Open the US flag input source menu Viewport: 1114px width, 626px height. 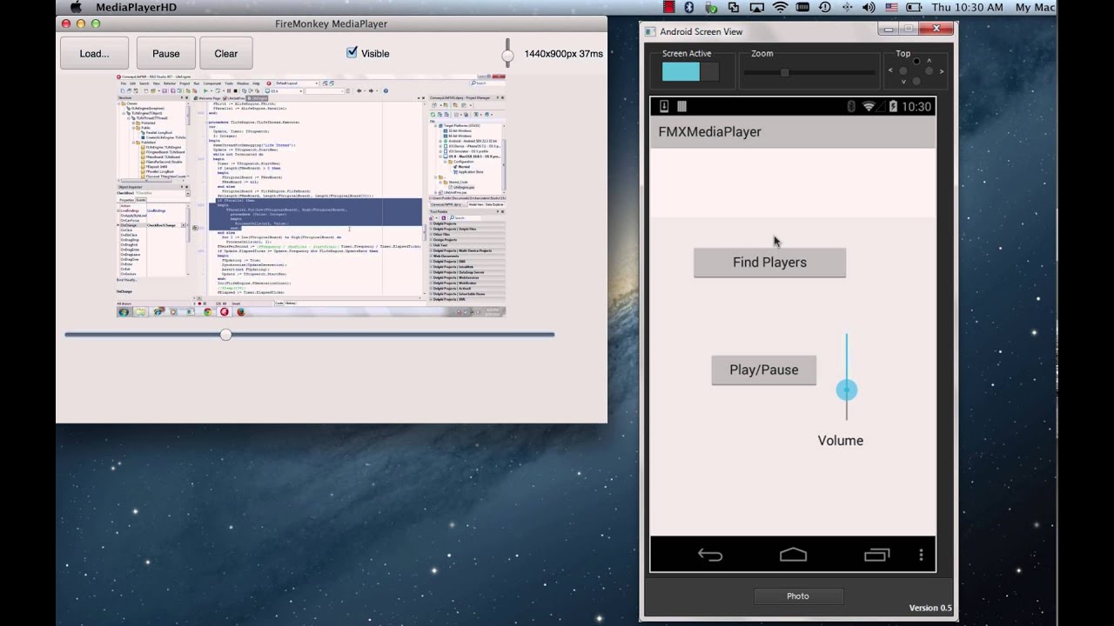(x=894, y=7)
